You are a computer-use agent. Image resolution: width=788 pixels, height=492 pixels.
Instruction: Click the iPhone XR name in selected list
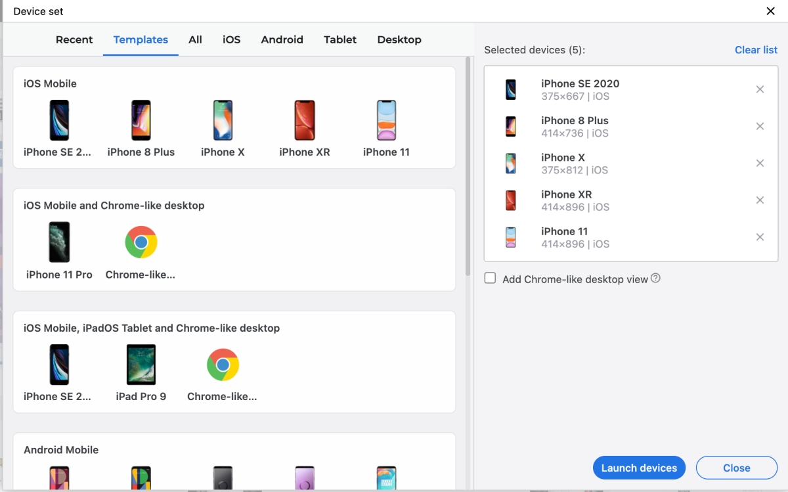[x=566, y=194]
